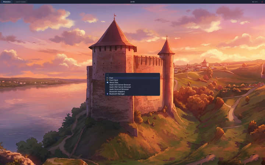
Task: Choose Bluetooth Adapters in the launcher
Action: pyautogui.click(x=132, y=92)
